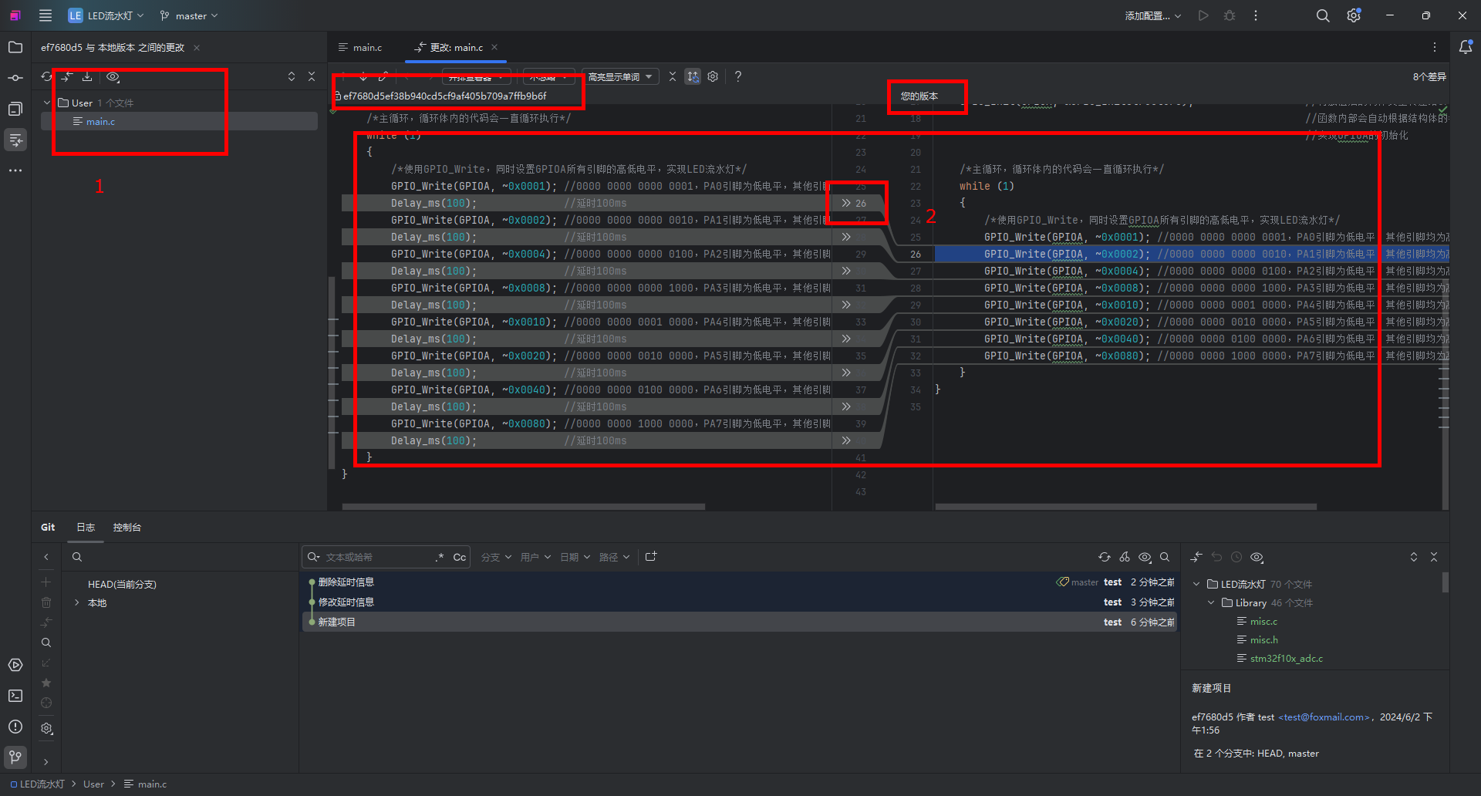Open the Problems tool window

[x=15, y=727]
